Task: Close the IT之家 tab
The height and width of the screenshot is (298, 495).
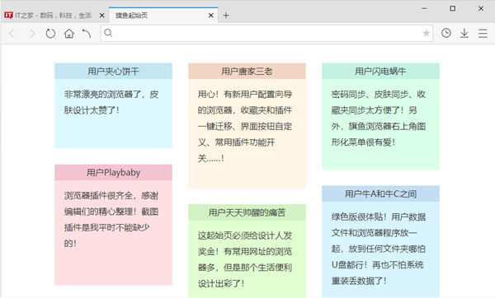Action: pos(101,15)
